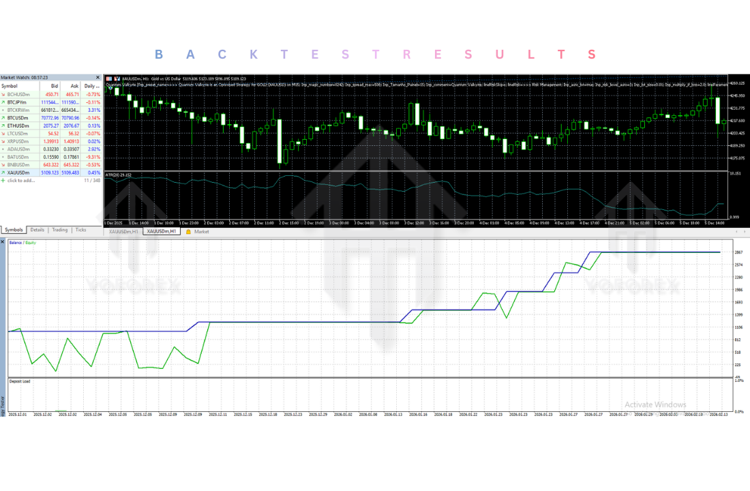
Task: Click the chart icon on the XAUUSDm title bar
Action: 108,77
